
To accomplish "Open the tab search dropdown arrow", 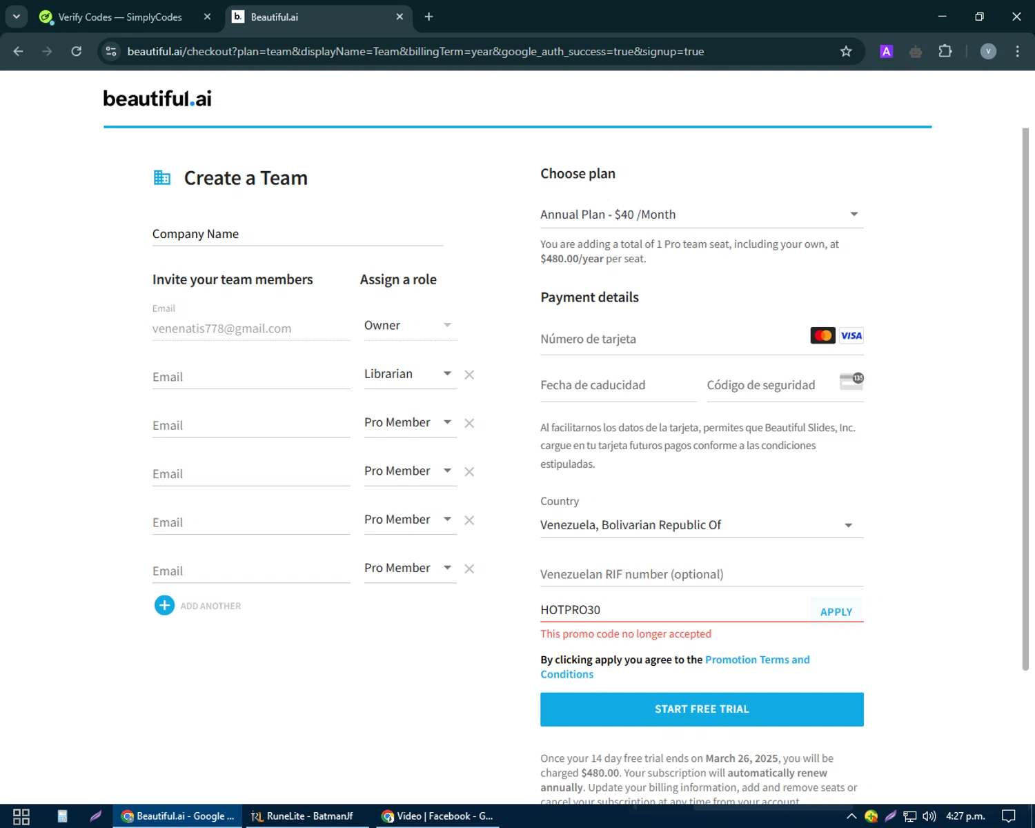I will pos(16,17).
